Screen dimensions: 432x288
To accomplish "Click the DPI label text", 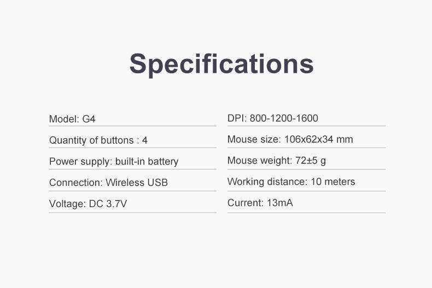I will (237, 119).
